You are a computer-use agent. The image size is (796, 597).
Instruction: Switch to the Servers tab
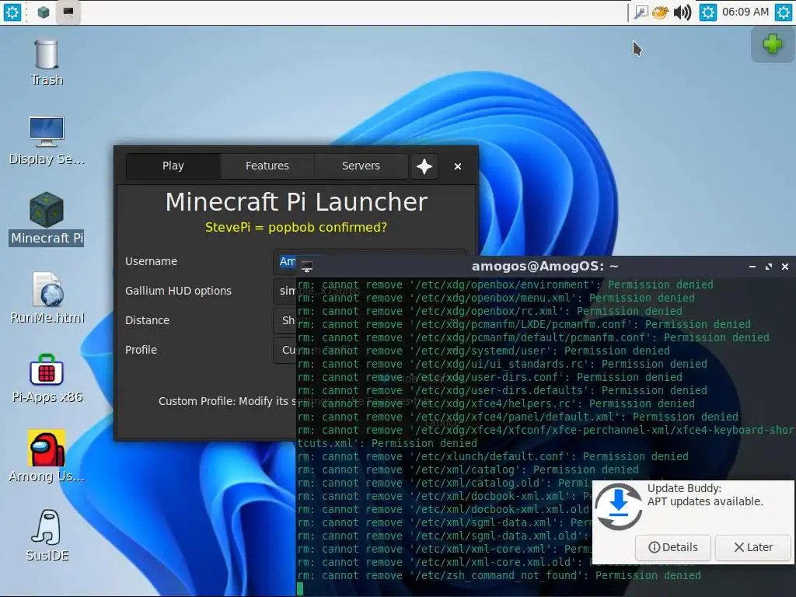[x=361, y=166]
